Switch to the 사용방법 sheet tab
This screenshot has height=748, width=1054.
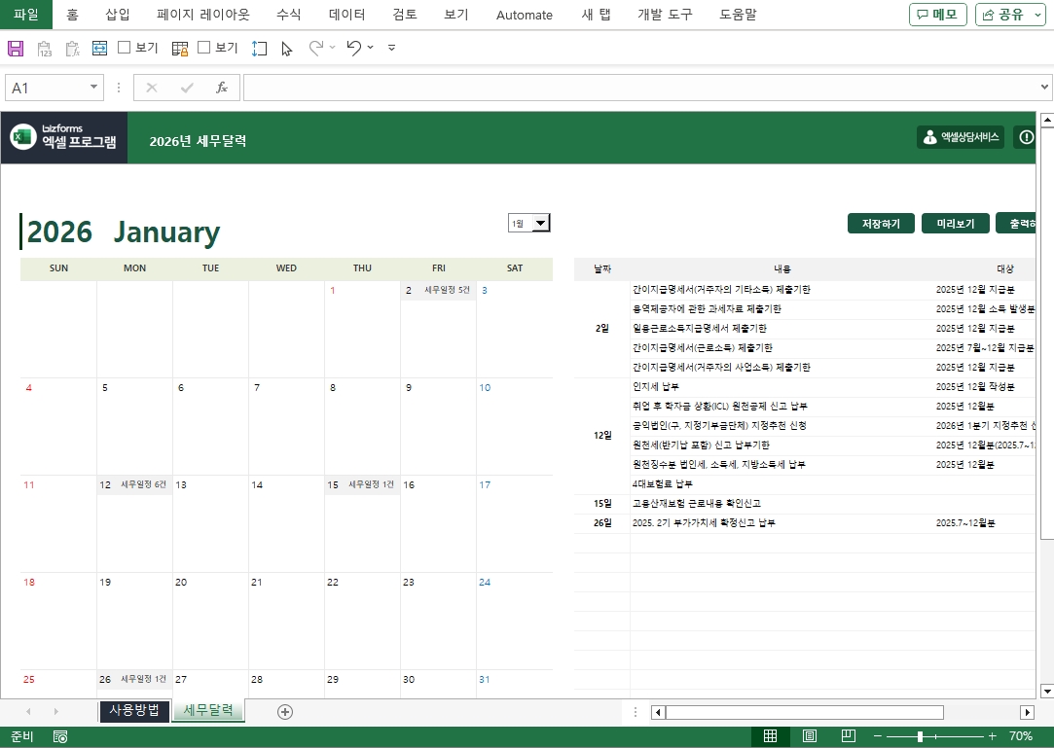(134, 710)
